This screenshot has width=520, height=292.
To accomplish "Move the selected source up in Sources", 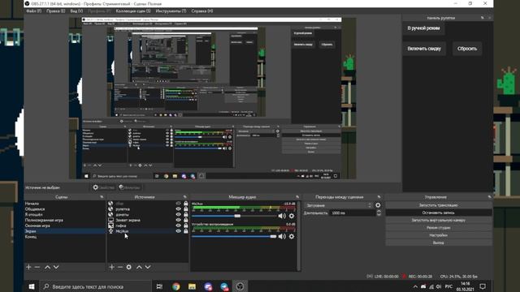I will 139,267.
